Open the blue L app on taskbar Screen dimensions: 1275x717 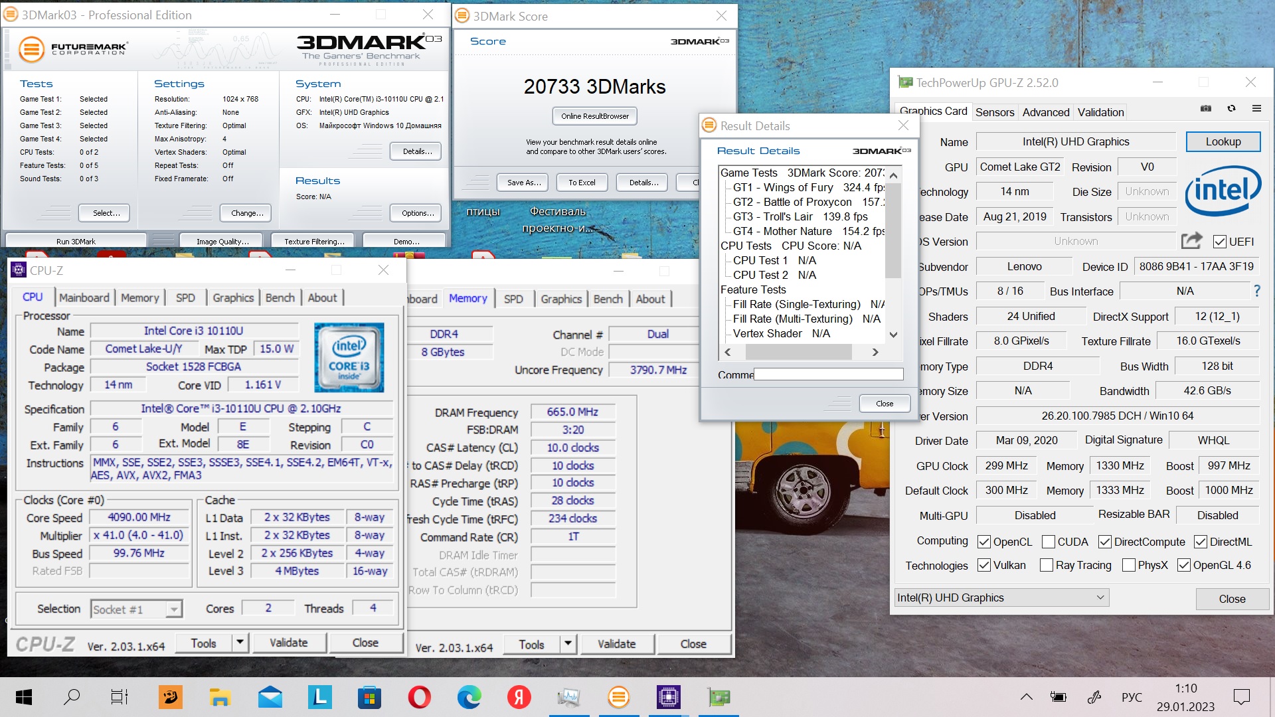(x=319, y=697)
